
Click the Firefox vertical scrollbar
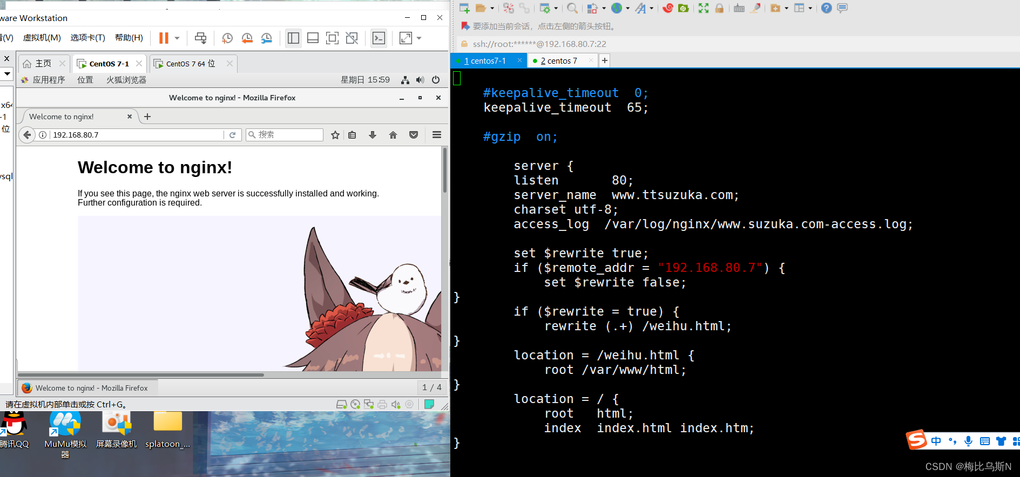pyautogui.click(x=445, y=170)
